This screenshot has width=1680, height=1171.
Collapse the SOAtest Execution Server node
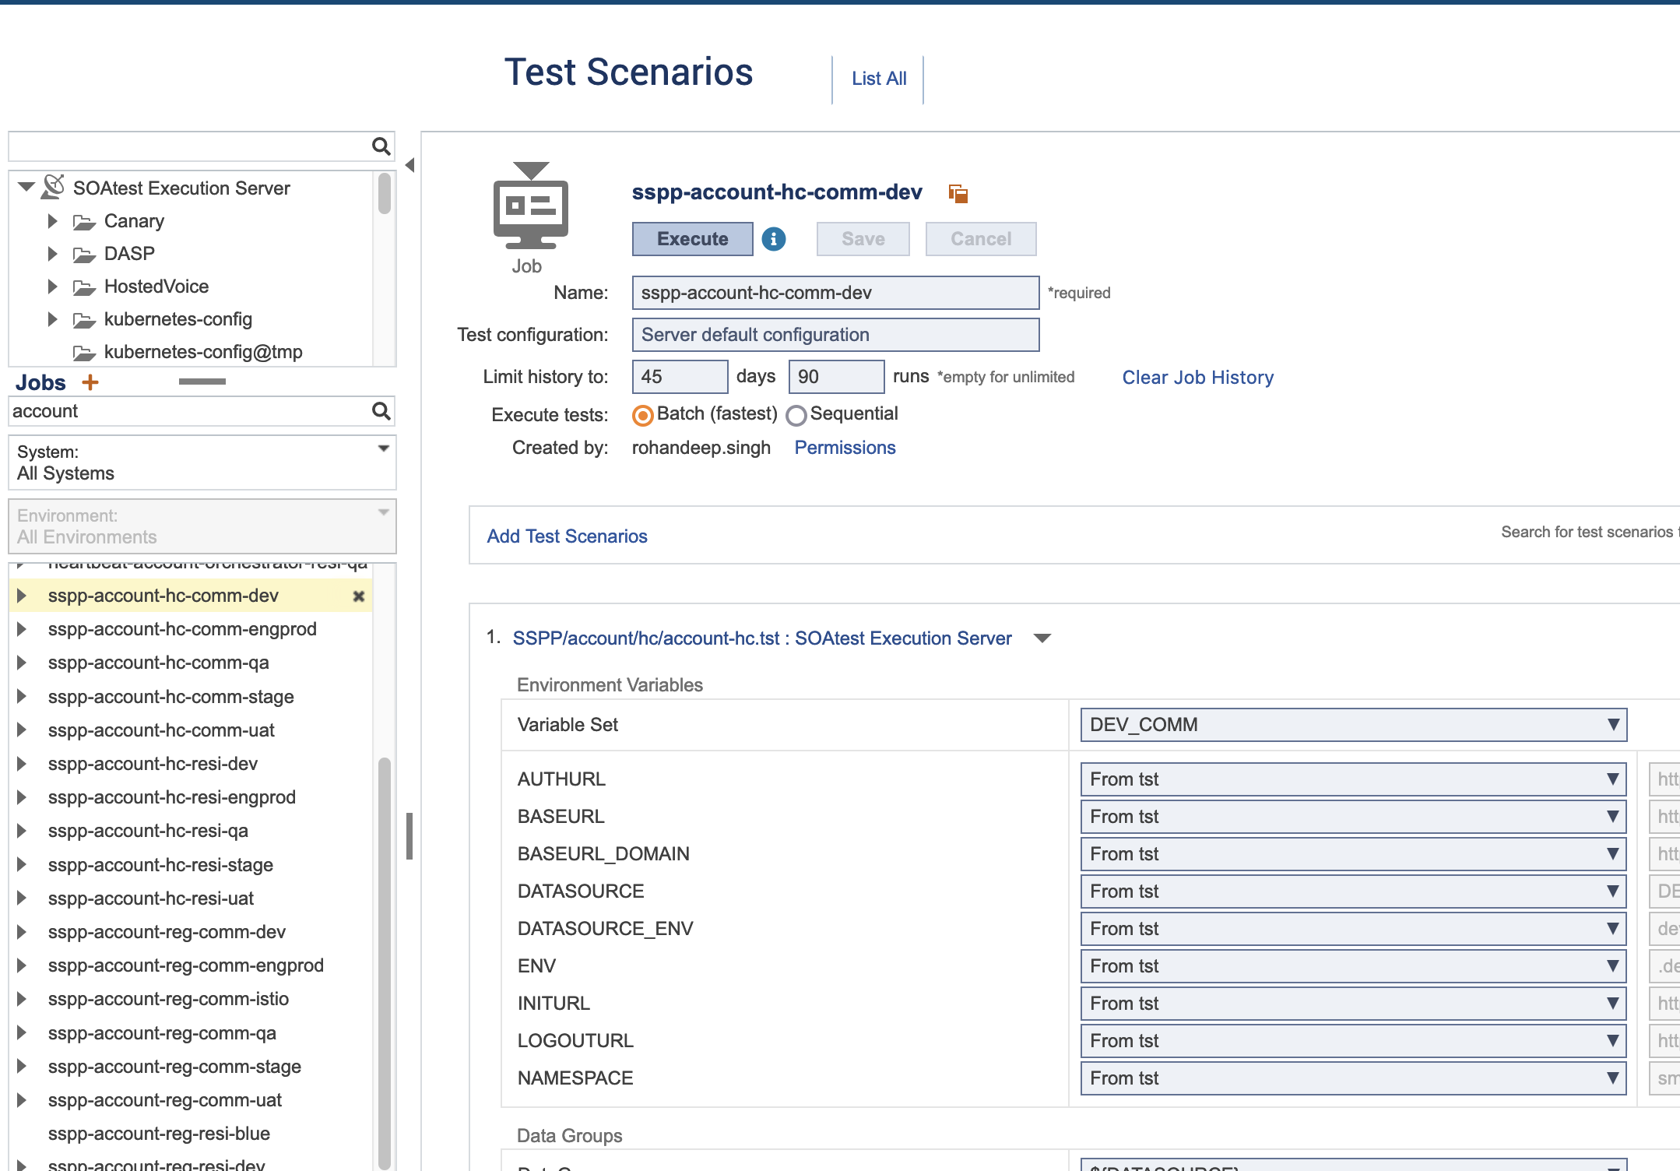pos(25,187)
